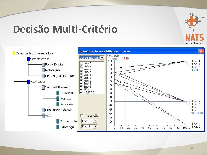Uncheck the Emp. 3 checkbox
The width and height of the screenshot is (207, 155).
[81, 69]
